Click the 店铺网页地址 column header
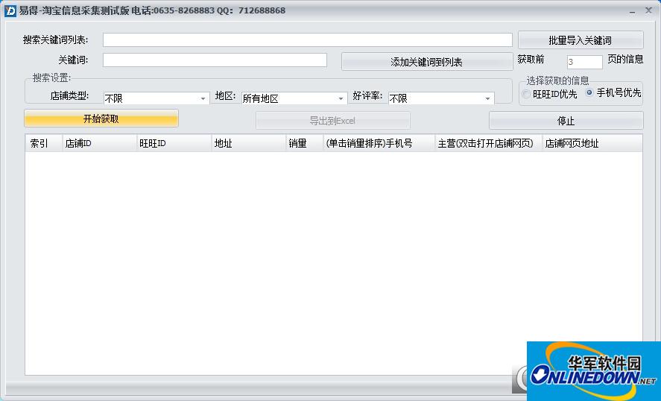Image resolution: width=661 pixels, height=401 pixels. [592, 143]
